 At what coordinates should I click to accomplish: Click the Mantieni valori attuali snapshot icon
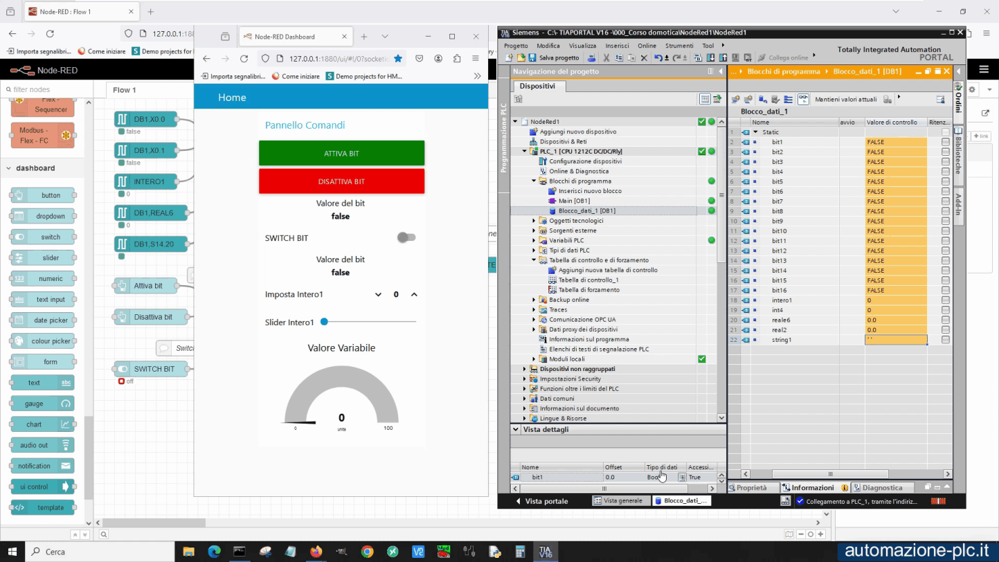pos(803,98)
